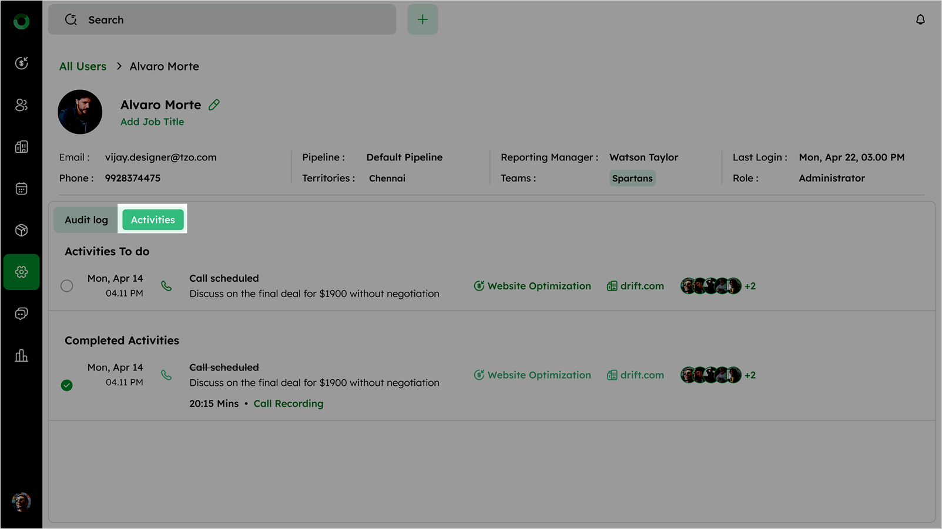This screenshot has width=942, height=529.
Task: Switch to the Audit log tab
Action: coord(86,220)
